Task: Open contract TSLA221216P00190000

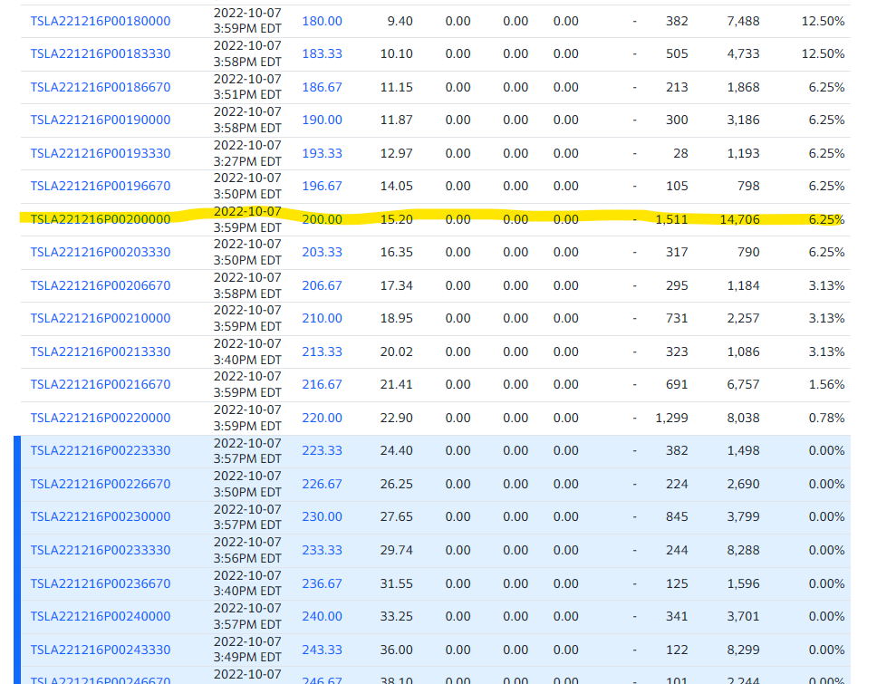Action: [x=101, y=120]
